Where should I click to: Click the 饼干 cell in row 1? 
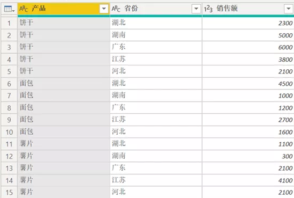click(63, 23)
